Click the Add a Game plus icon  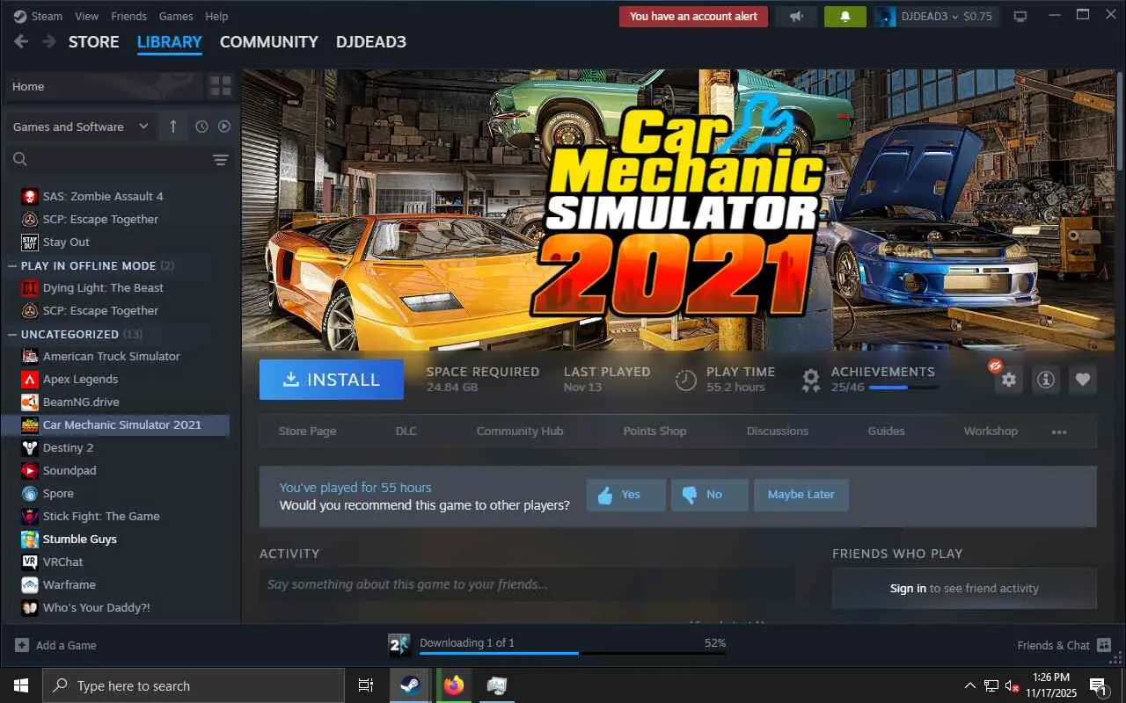pyautogui.click(x=22, y=645)
